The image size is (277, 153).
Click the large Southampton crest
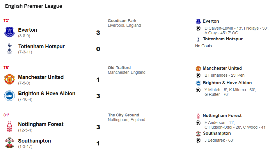(x=9, y=143)
